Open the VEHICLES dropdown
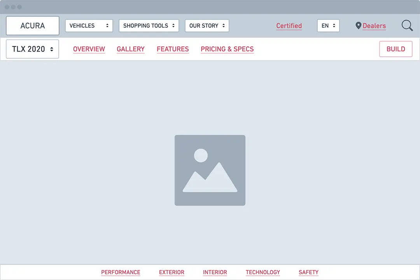This screenshot has height=280, width=420. (89, 26)
